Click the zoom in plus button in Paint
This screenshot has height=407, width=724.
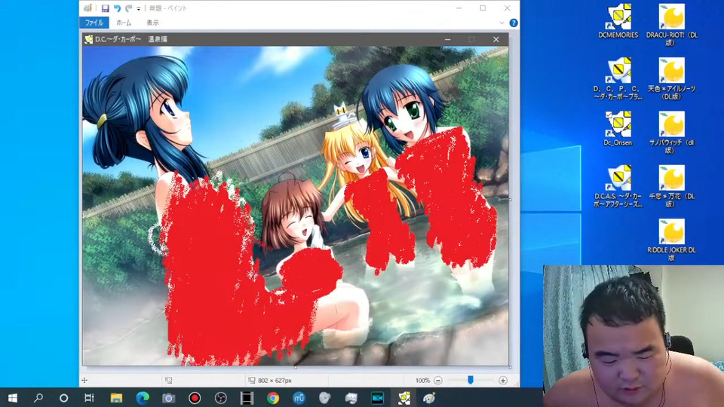pyautogui.click(x=503, y=381)
